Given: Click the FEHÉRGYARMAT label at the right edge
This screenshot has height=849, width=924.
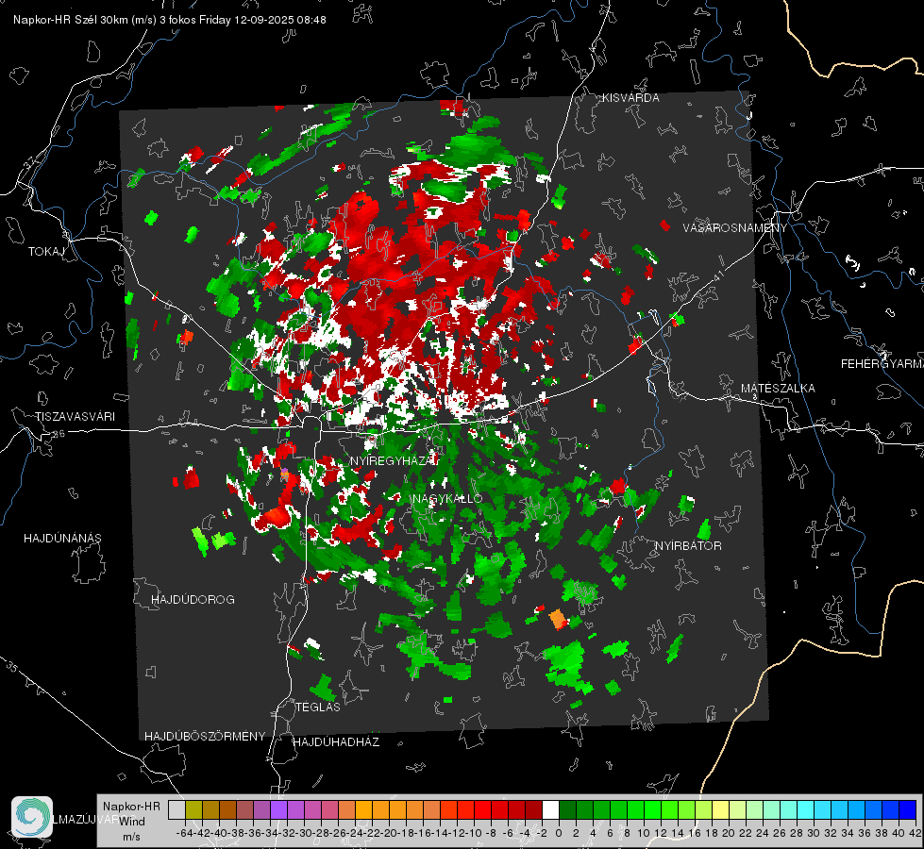Looking at the screenshot, I should (x=882, y=364).
